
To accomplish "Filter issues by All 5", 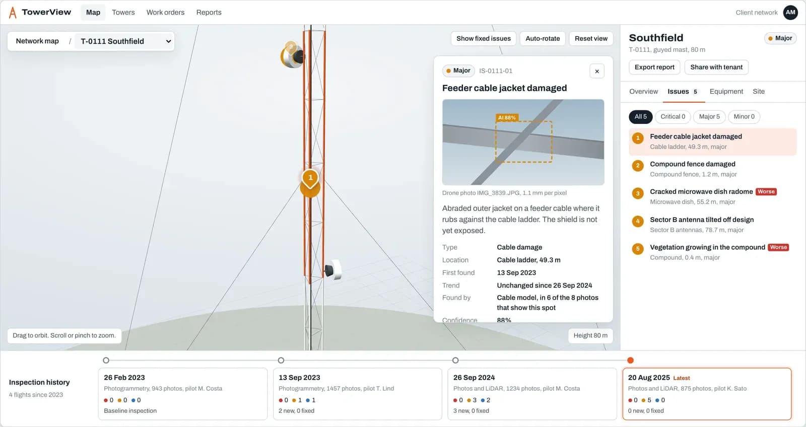I will [641, 117].
